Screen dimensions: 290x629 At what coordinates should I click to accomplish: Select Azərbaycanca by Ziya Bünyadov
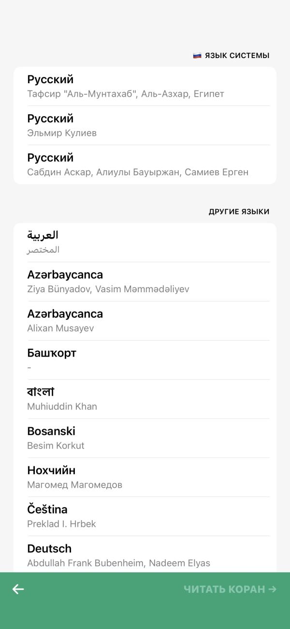click(145, 282)
